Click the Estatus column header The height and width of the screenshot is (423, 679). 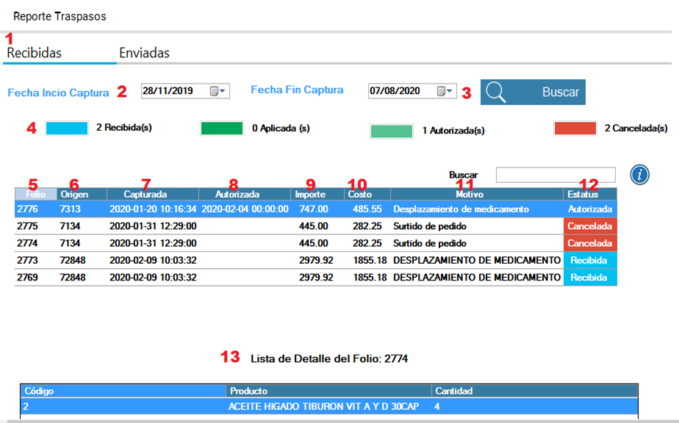[589, 195]
